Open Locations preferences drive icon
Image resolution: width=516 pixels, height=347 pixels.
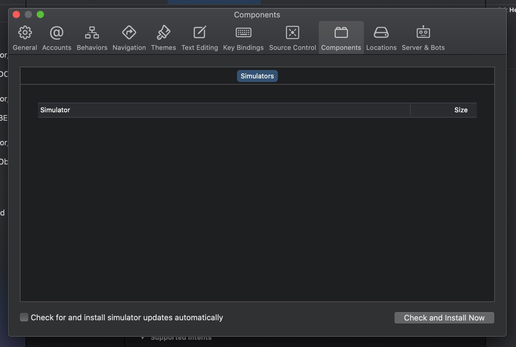pos(381,33)
